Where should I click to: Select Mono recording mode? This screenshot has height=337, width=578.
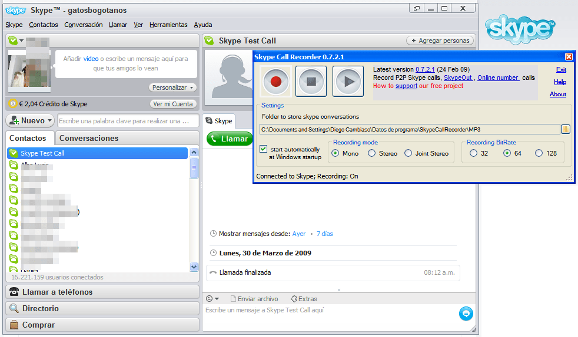[335, 153]
